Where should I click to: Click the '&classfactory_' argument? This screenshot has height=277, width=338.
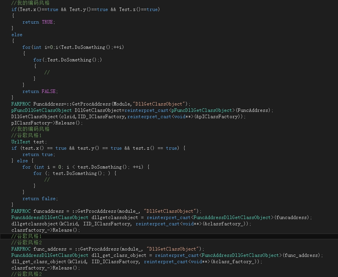tap(225, 224)
